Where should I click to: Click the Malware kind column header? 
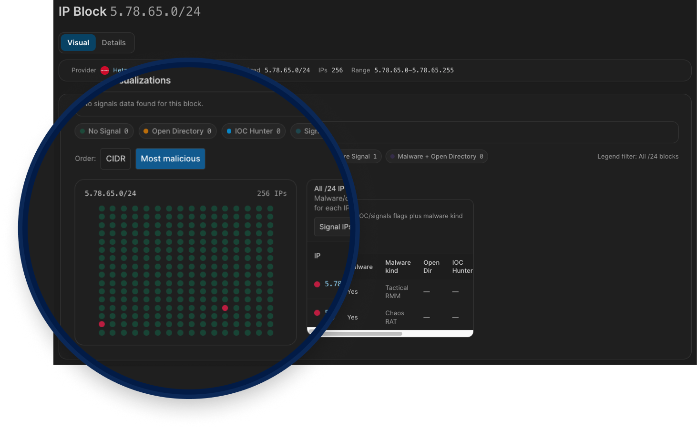click(398, 267)
